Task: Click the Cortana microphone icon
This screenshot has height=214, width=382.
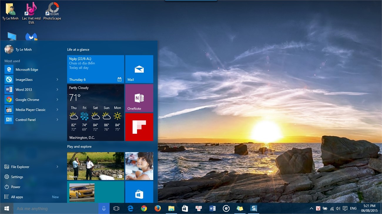Action: [104, 208]
